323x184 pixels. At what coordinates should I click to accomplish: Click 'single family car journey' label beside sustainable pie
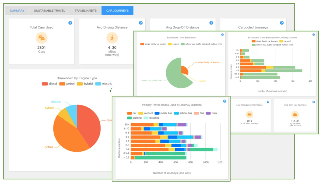pyautogui.click(x=209, y=62)
